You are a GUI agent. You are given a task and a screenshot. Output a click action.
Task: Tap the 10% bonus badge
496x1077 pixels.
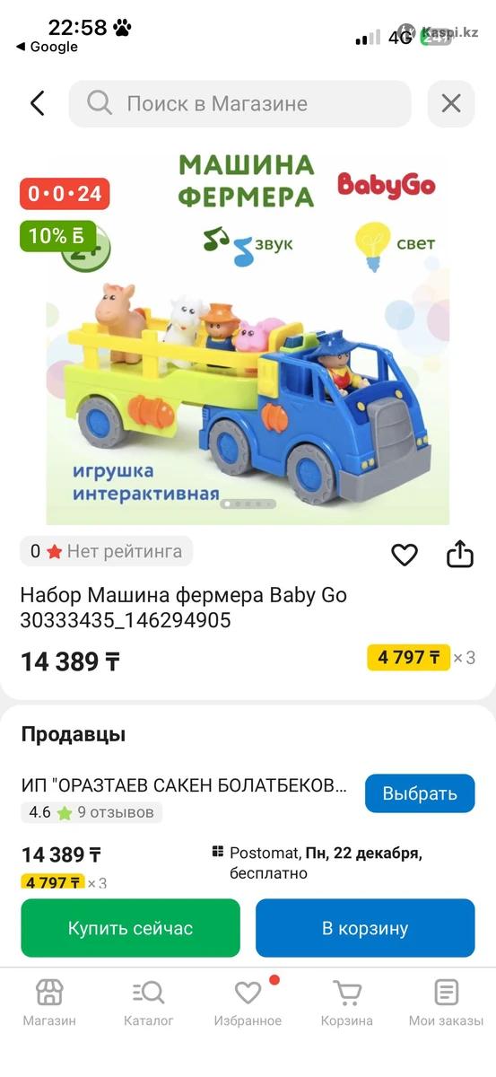click(57, 236)
